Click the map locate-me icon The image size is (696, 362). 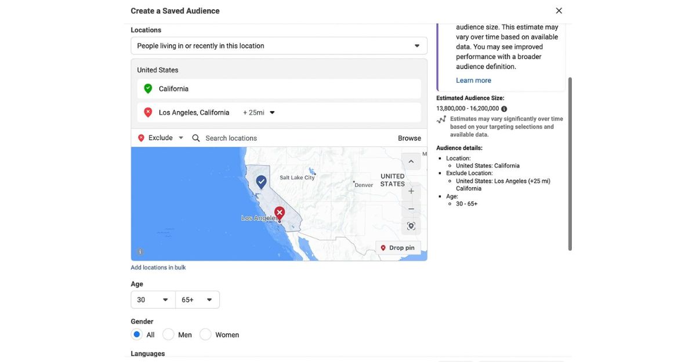(411, 226)
